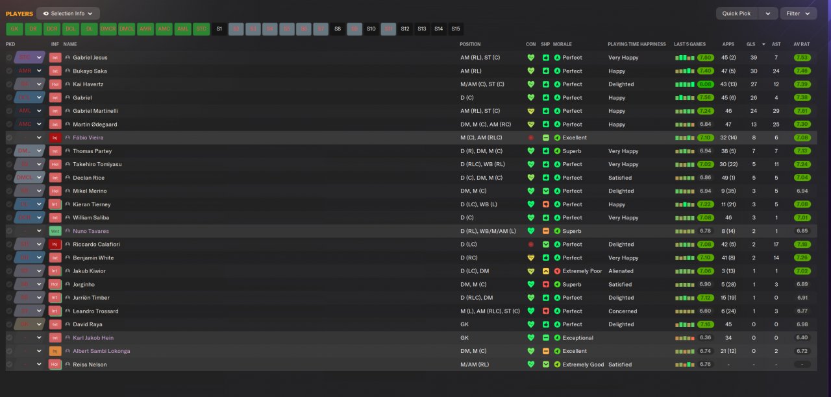Screen dimensions: 831x397
Task: Expand the Quick Pick arrow dropdown
Action: pos(769,14)
